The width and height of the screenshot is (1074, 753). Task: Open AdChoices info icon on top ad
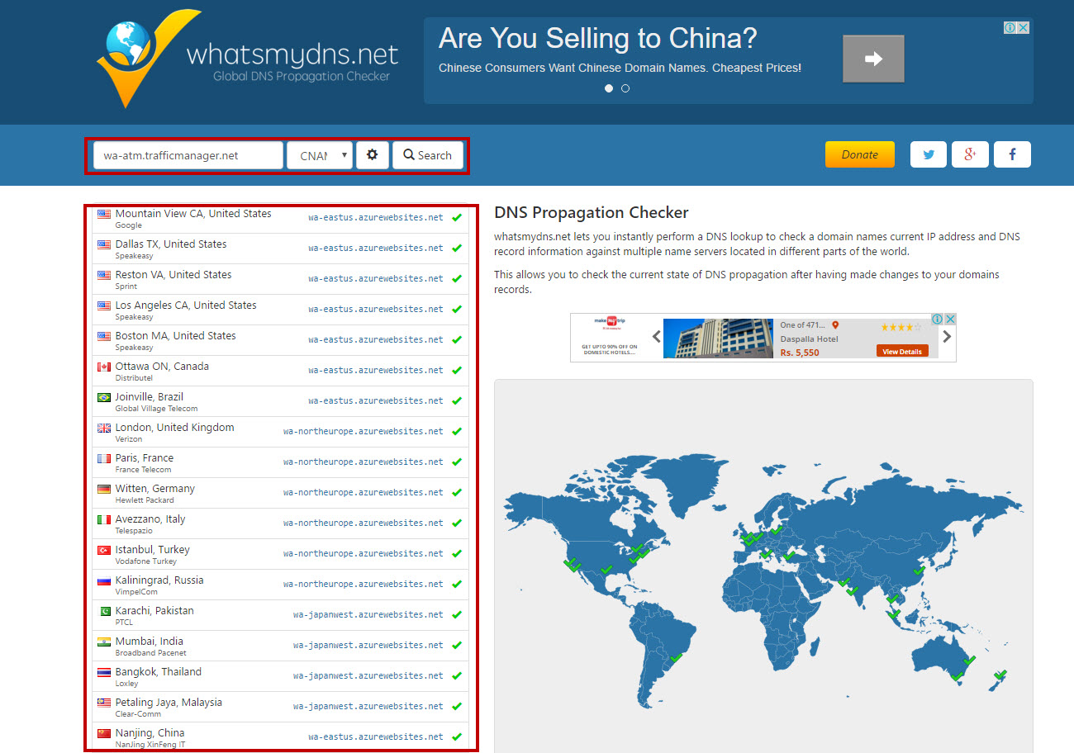[1010, 27]
